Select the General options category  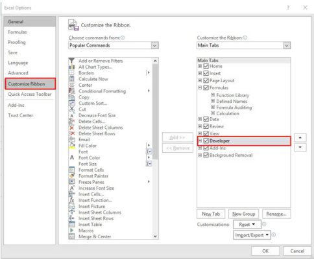tap(30, 21)
